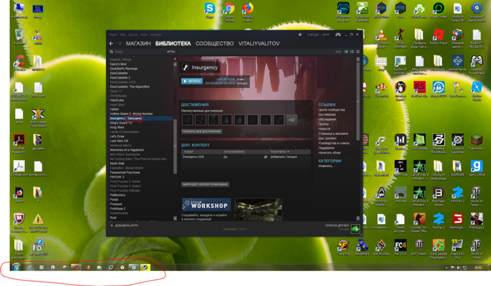
Task: Click ПОКАЗАТЬ ВСЕ ДОСТИЖЕНИЯ button
Action: 202,131
